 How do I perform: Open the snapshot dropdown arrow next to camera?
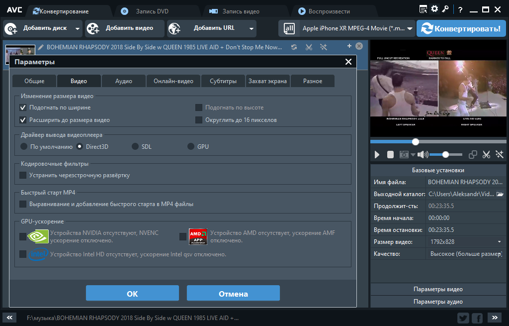(413, 155)
